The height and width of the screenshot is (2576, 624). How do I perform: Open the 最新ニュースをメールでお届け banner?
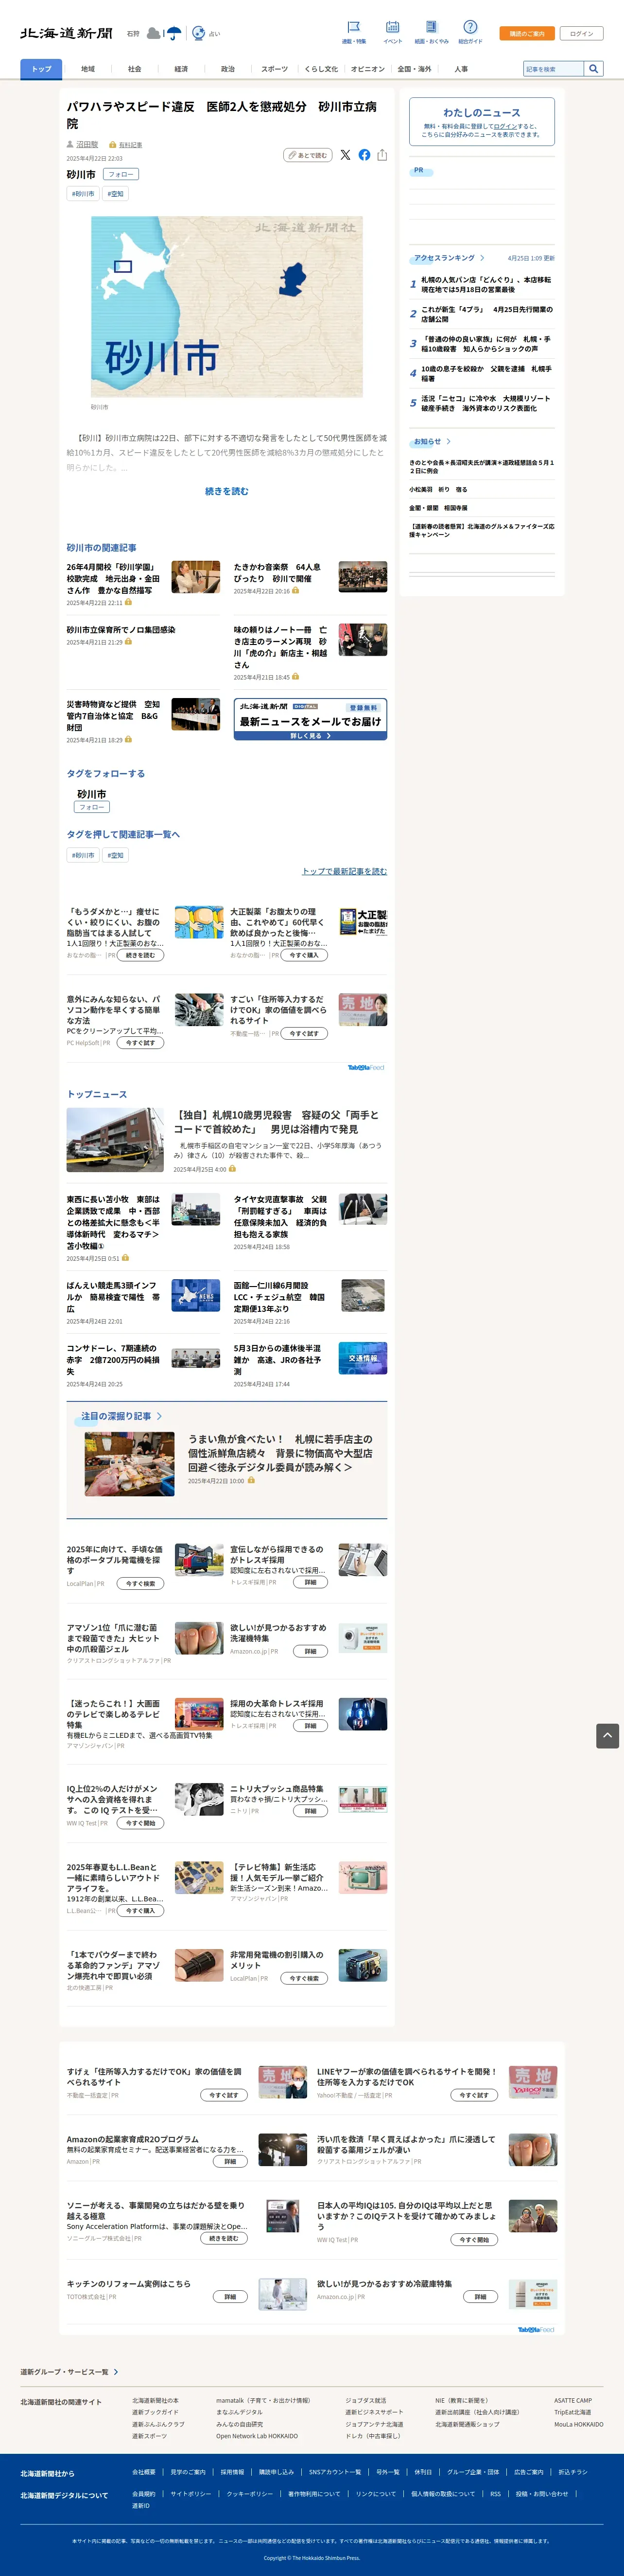[311, 719]
